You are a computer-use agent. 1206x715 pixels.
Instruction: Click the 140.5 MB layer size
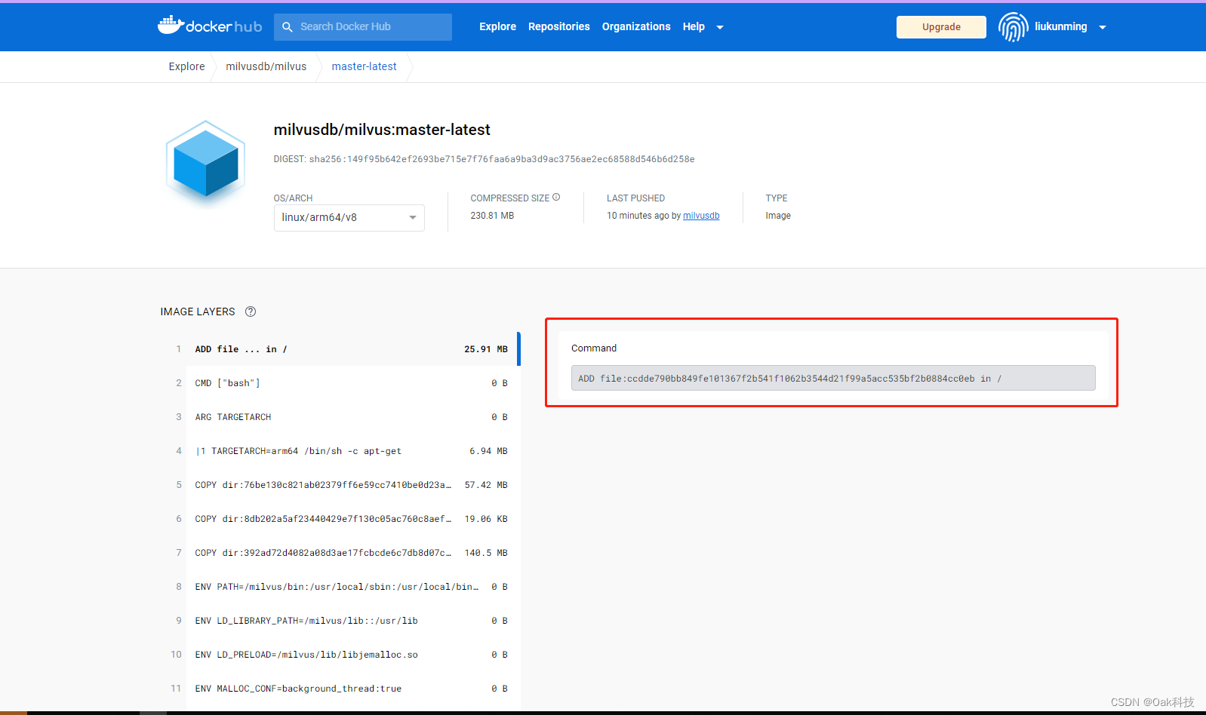(486, 553)
